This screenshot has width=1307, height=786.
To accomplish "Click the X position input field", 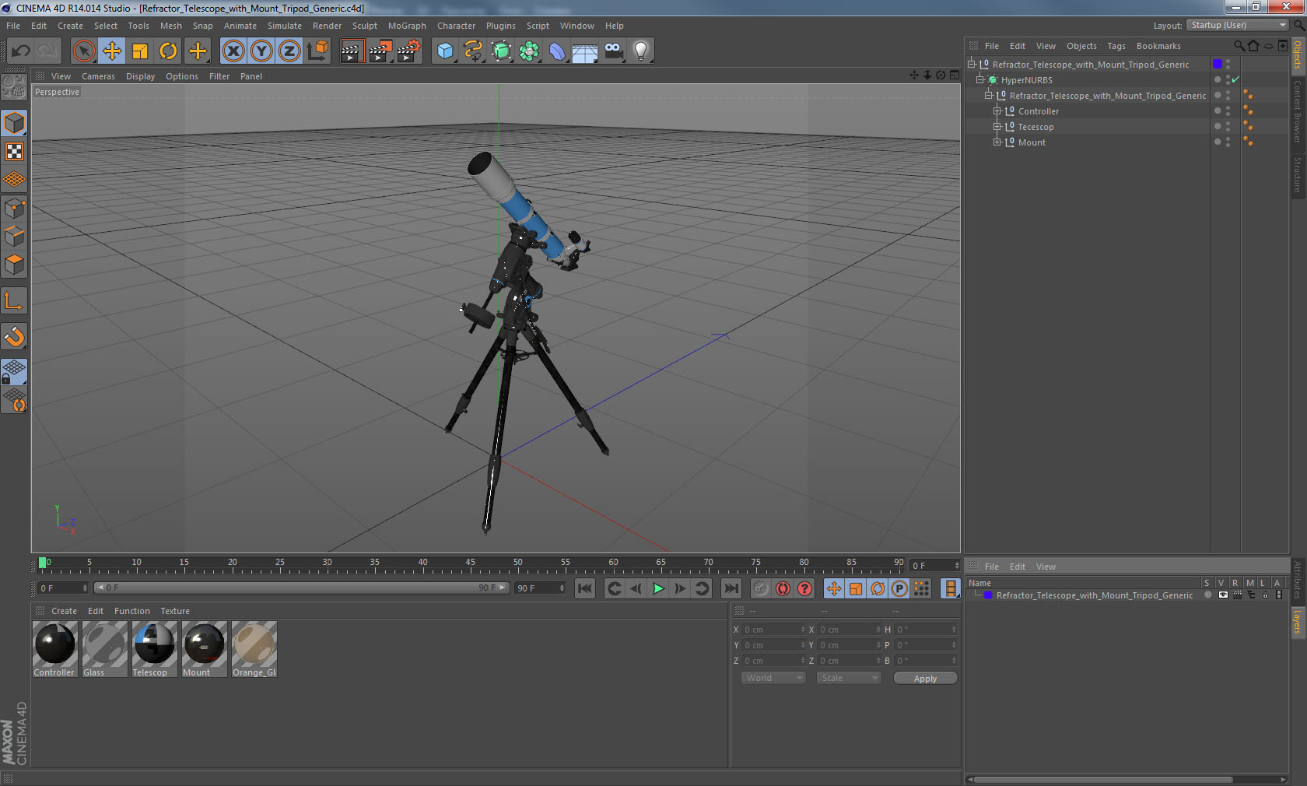I will tap(774, 630).
